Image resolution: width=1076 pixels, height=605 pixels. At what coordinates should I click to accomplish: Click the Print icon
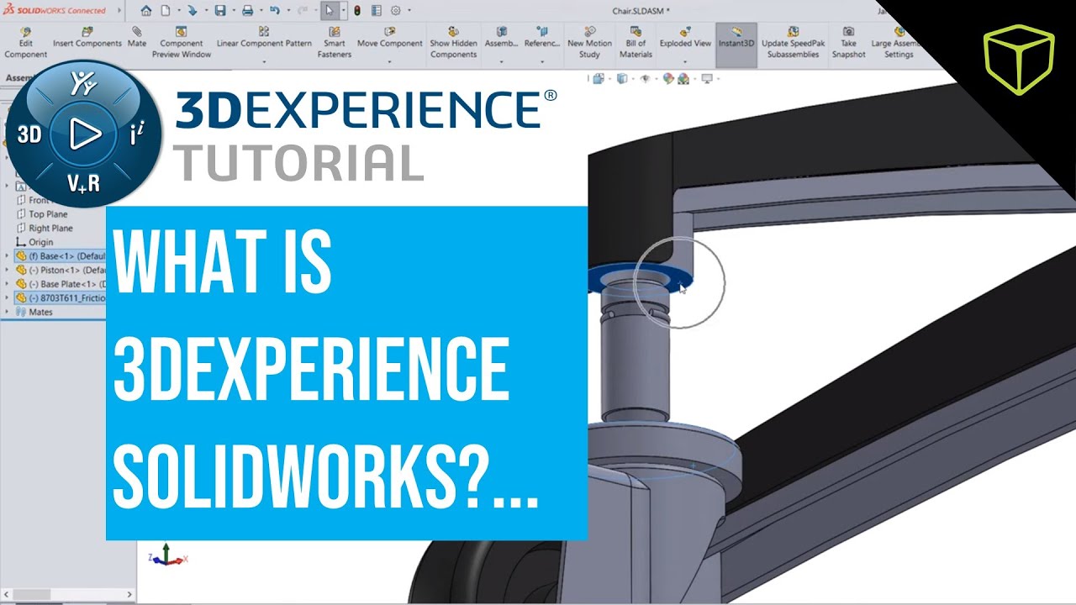[247, 11]
